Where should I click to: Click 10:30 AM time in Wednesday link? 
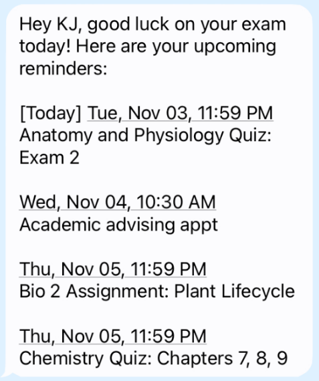click(x=176, y=202)
